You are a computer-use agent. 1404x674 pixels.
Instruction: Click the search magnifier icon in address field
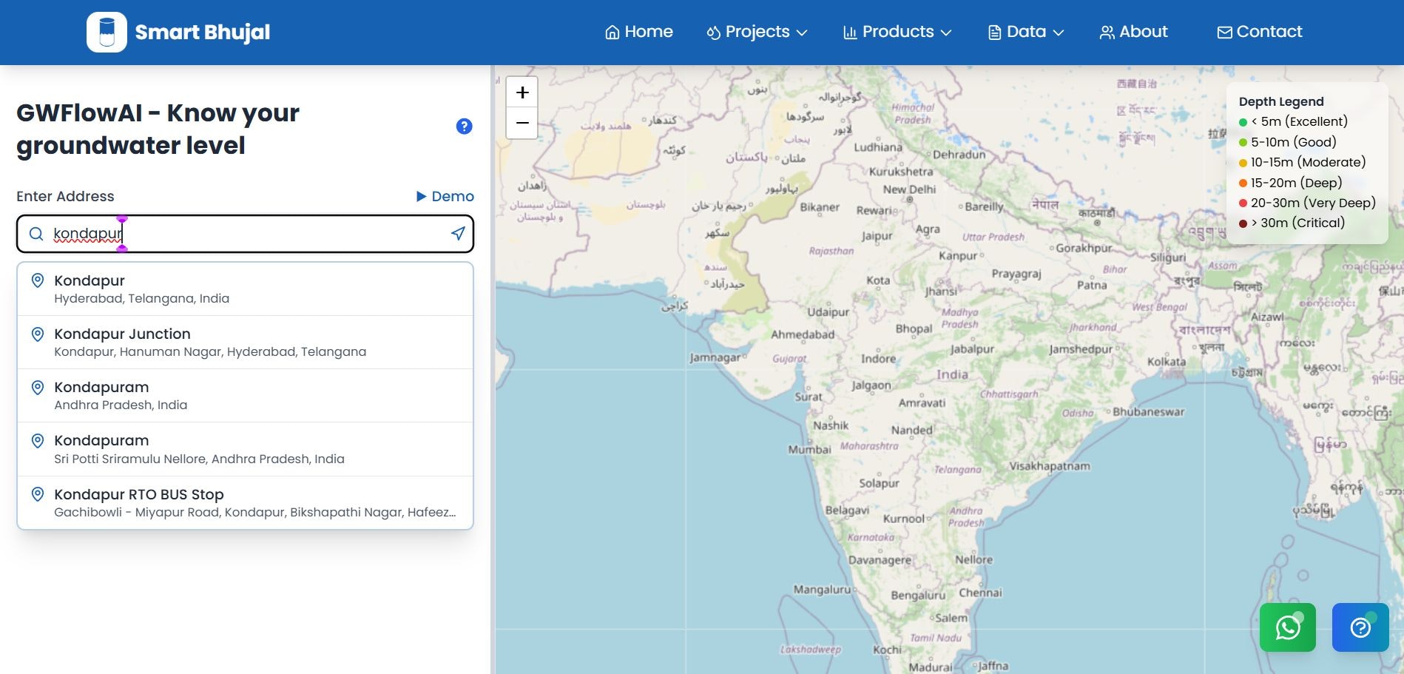point(36,234)
